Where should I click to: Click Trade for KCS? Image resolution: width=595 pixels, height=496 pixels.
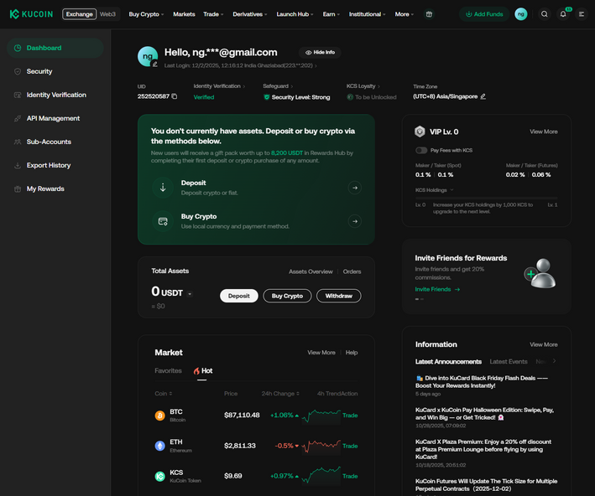pos(350,476)
